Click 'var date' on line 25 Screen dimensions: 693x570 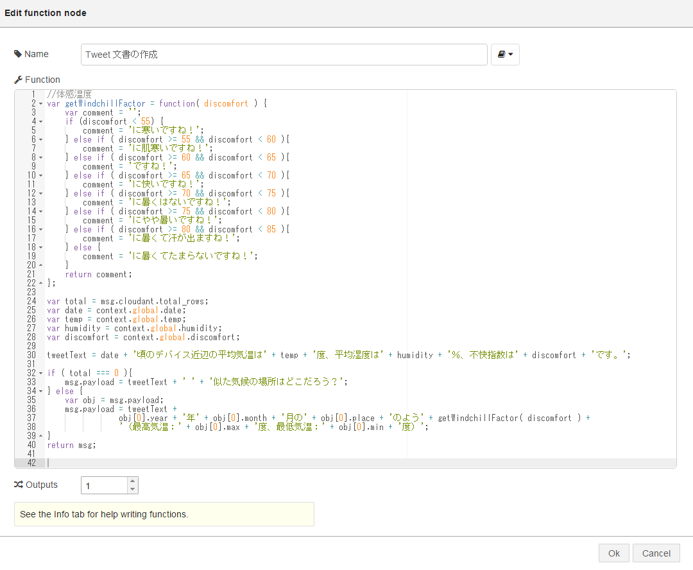click(65, 311)
